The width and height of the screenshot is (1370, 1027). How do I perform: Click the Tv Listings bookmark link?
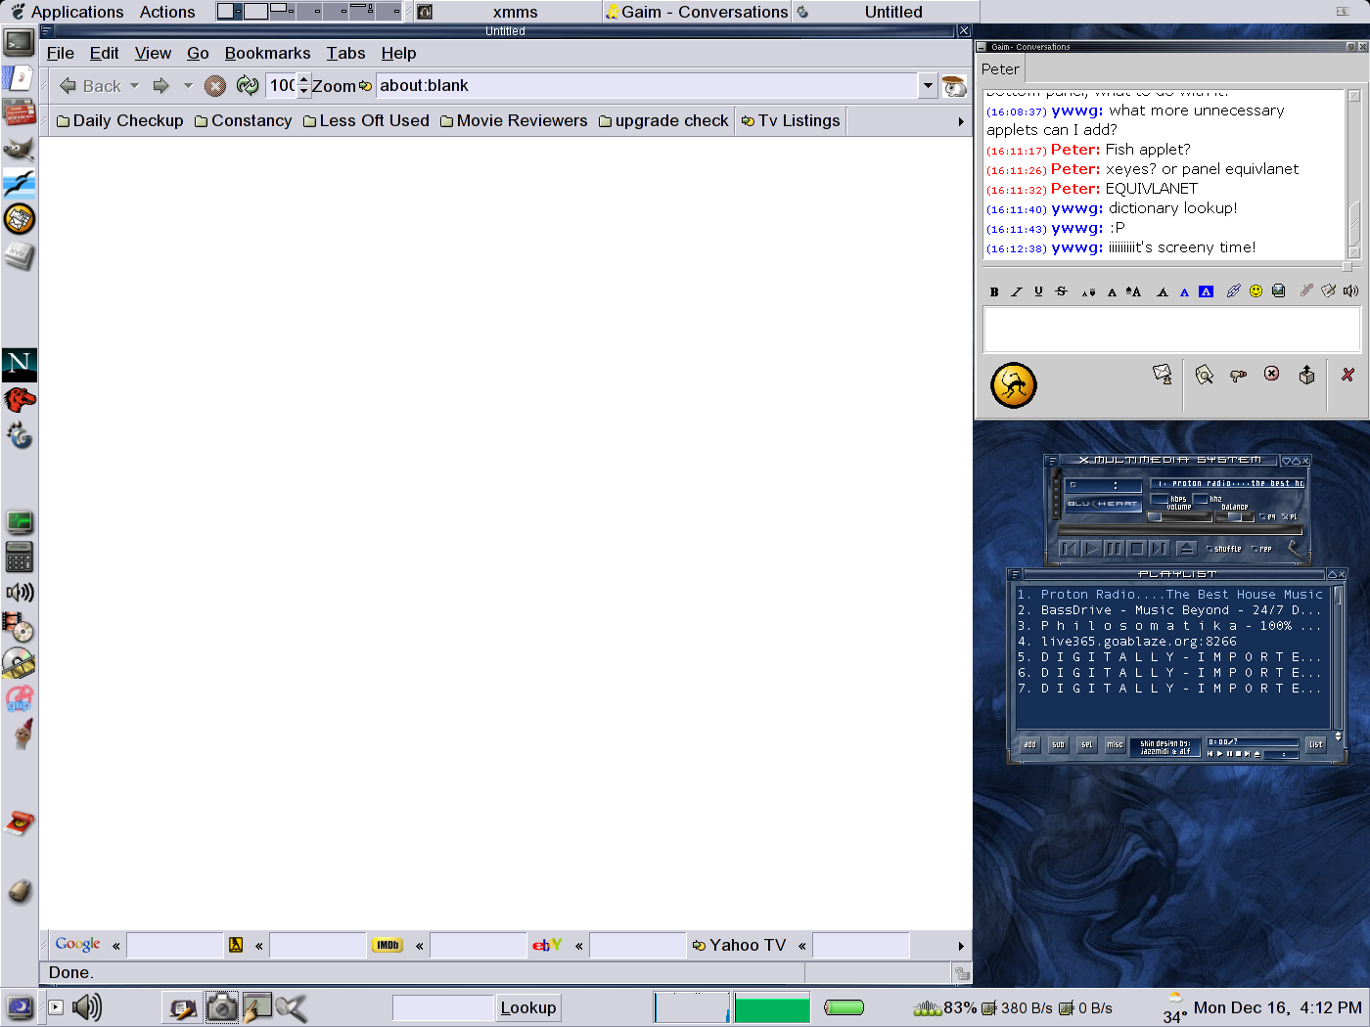click(x=791, y=120)
